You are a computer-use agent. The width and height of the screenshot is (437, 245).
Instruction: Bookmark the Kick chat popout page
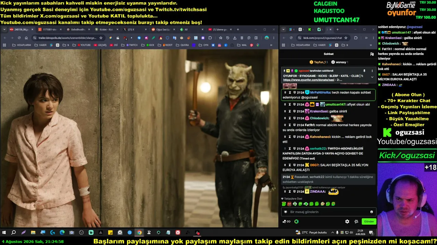[346, 38]
